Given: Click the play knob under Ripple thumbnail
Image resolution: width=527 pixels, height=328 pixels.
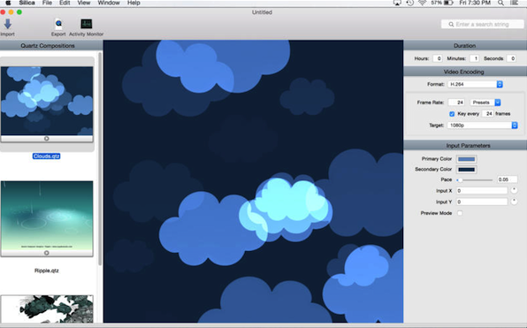Looking at the screenshot, I should 46,253.
